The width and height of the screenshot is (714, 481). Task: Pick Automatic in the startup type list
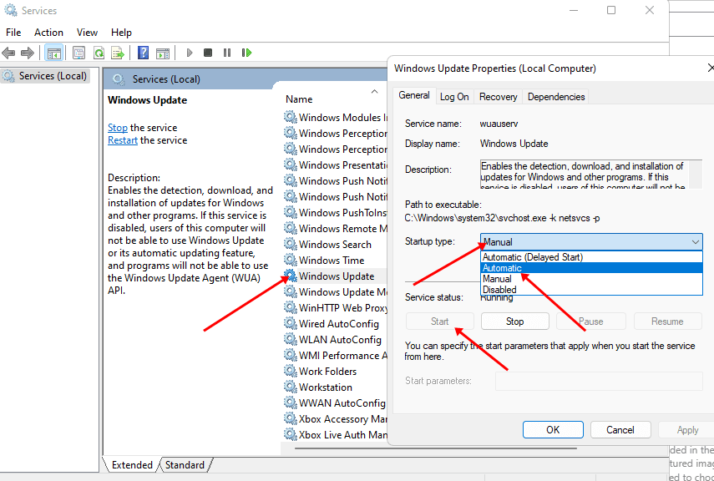click(x=502, y=268)
